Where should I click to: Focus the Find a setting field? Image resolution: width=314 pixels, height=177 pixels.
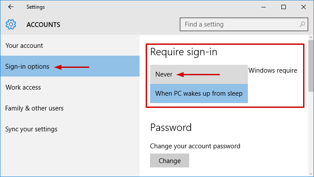point(244,24)
